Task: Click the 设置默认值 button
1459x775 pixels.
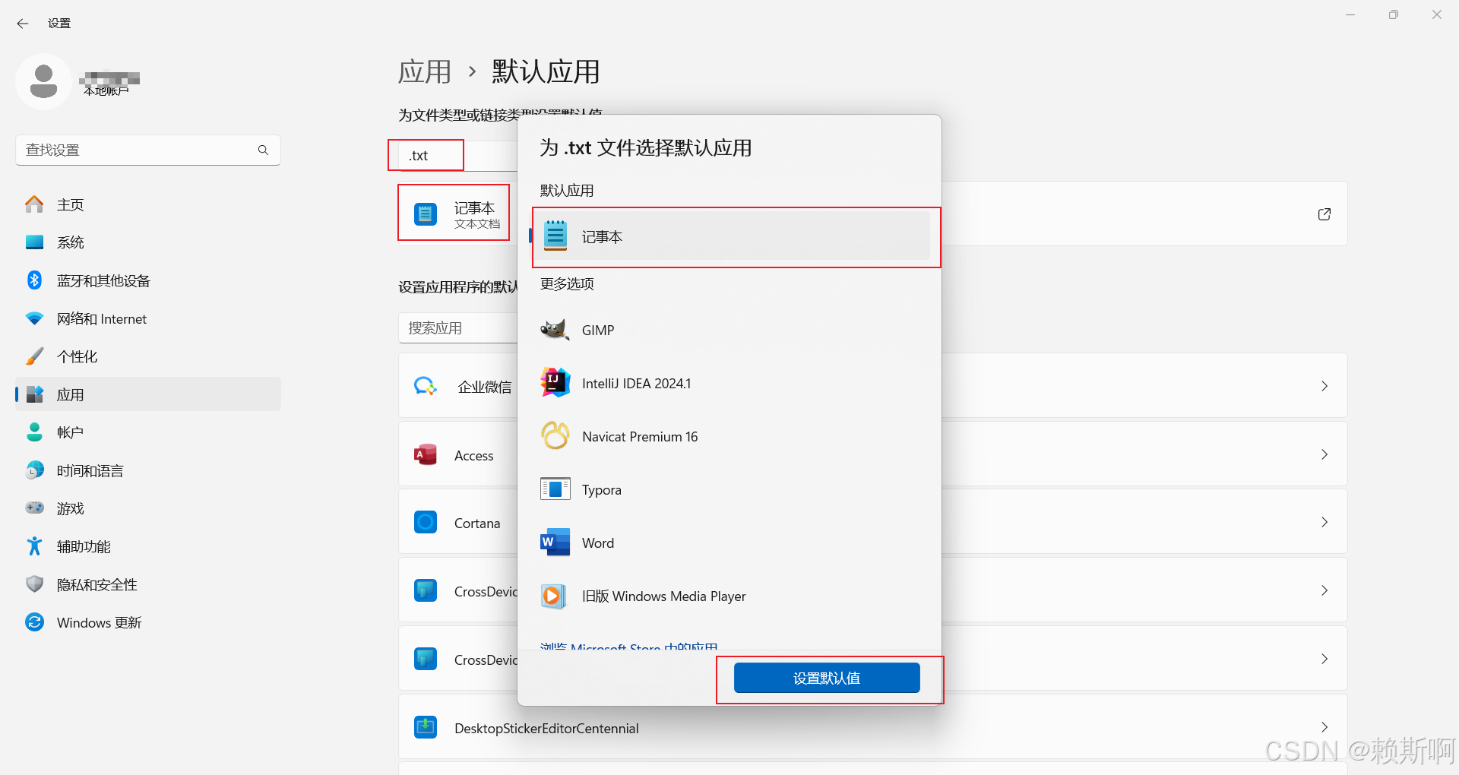Action: (827, 678)
